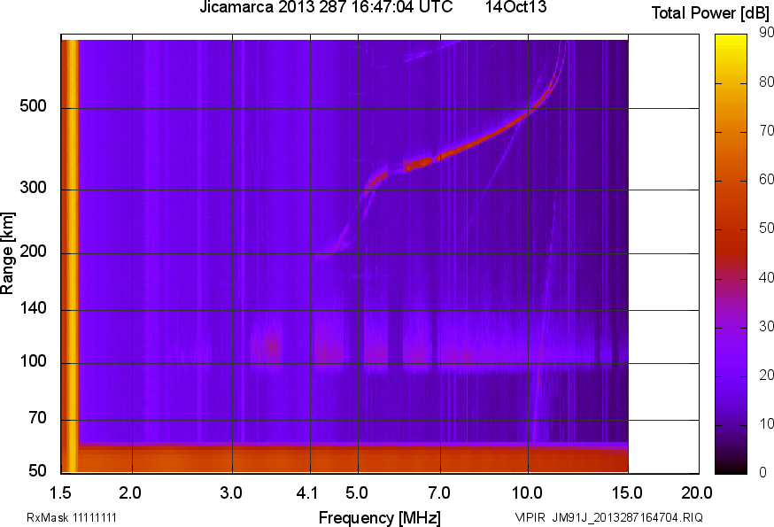This screenshot has width=774, height=527.
Task: Click the 140 km range tick label
Action: click(x=33, y=308)
